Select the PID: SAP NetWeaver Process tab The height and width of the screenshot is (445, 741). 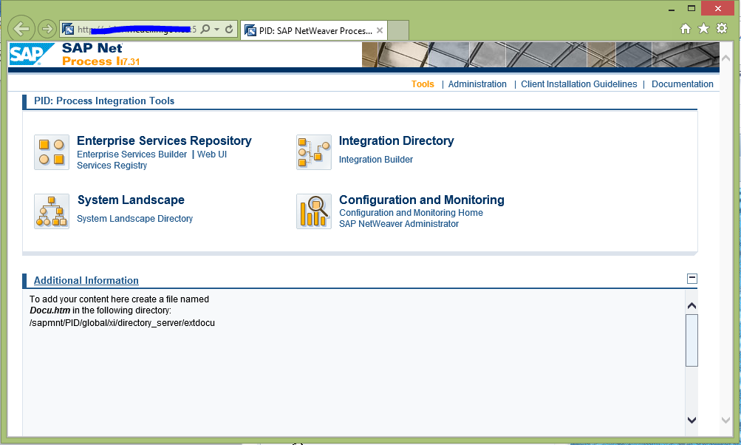coord(310,30)
